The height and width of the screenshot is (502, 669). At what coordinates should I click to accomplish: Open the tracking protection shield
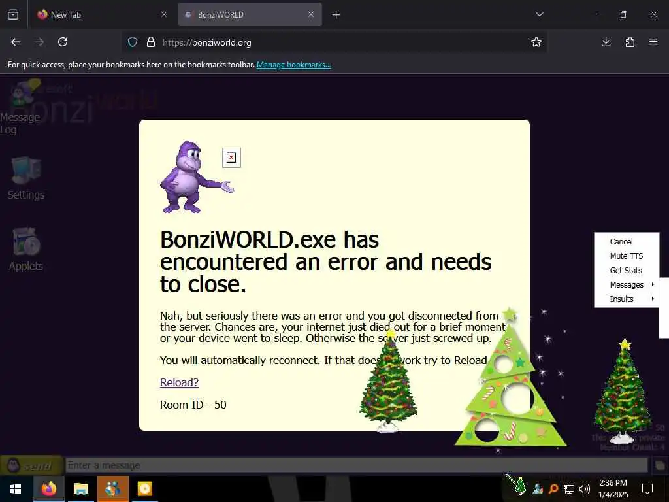(x=133, y=42)
